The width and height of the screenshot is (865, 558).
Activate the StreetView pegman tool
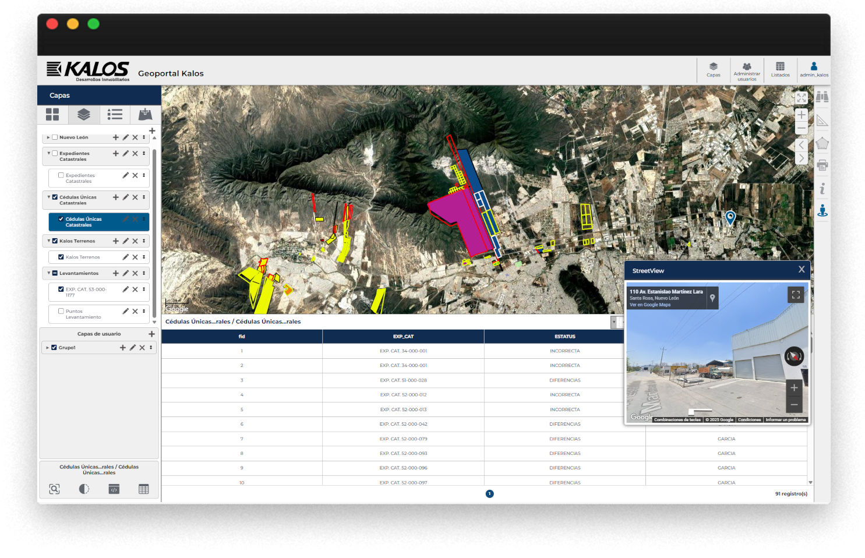tap(822, 210)
